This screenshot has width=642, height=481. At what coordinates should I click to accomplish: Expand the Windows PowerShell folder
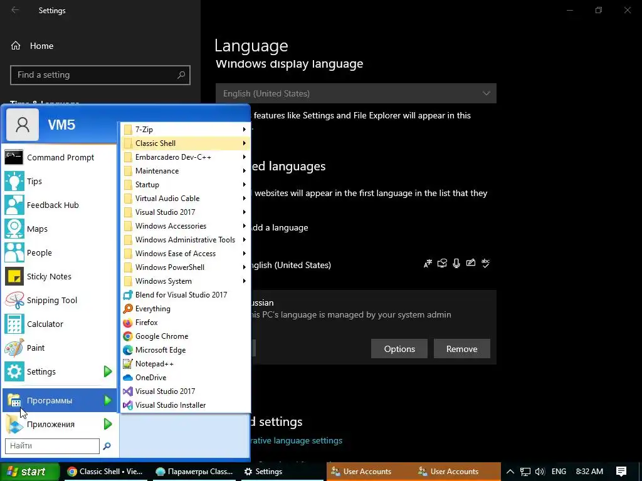coord(185,267)
